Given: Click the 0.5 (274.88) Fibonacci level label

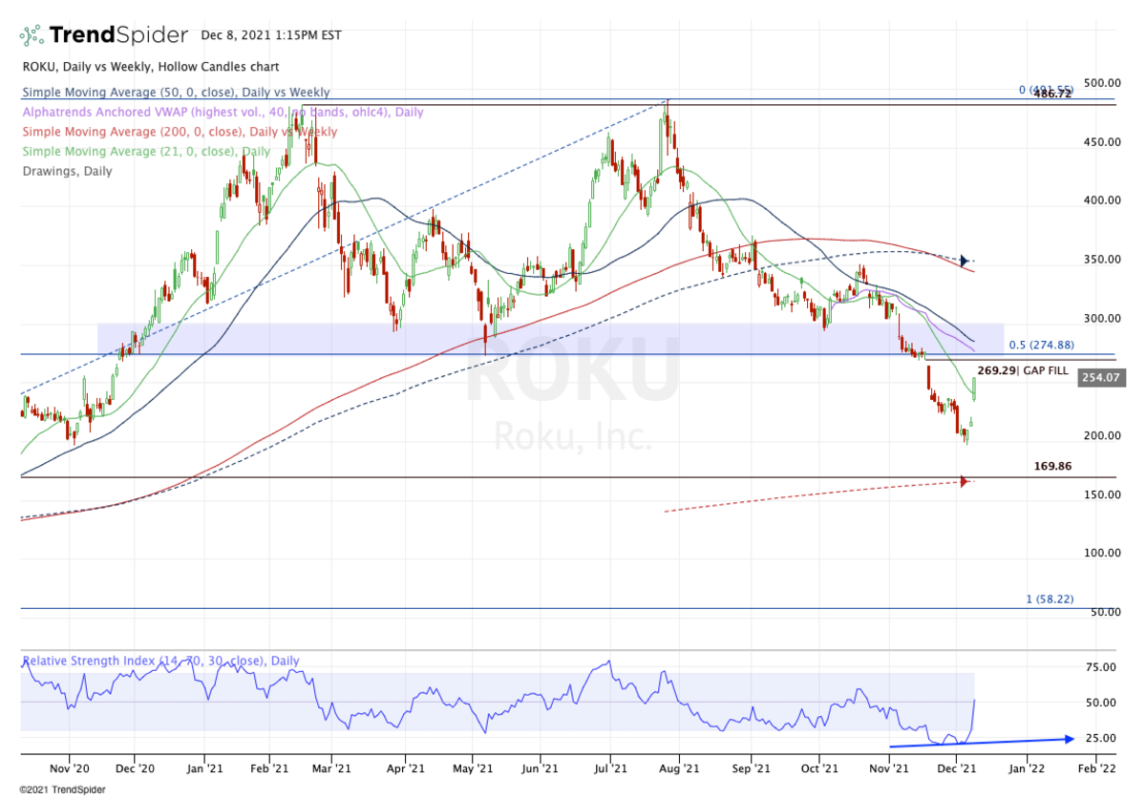Looking at the screenshot, I should pos(1042,345).
